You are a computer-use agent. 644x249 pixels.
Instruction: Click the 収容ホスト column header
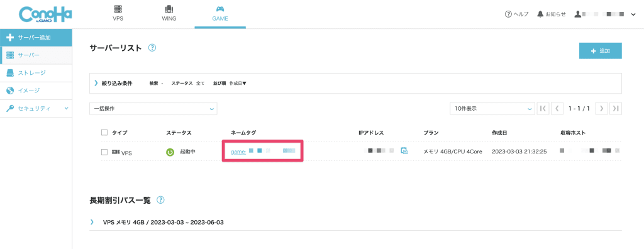click(x=572, y=133)
